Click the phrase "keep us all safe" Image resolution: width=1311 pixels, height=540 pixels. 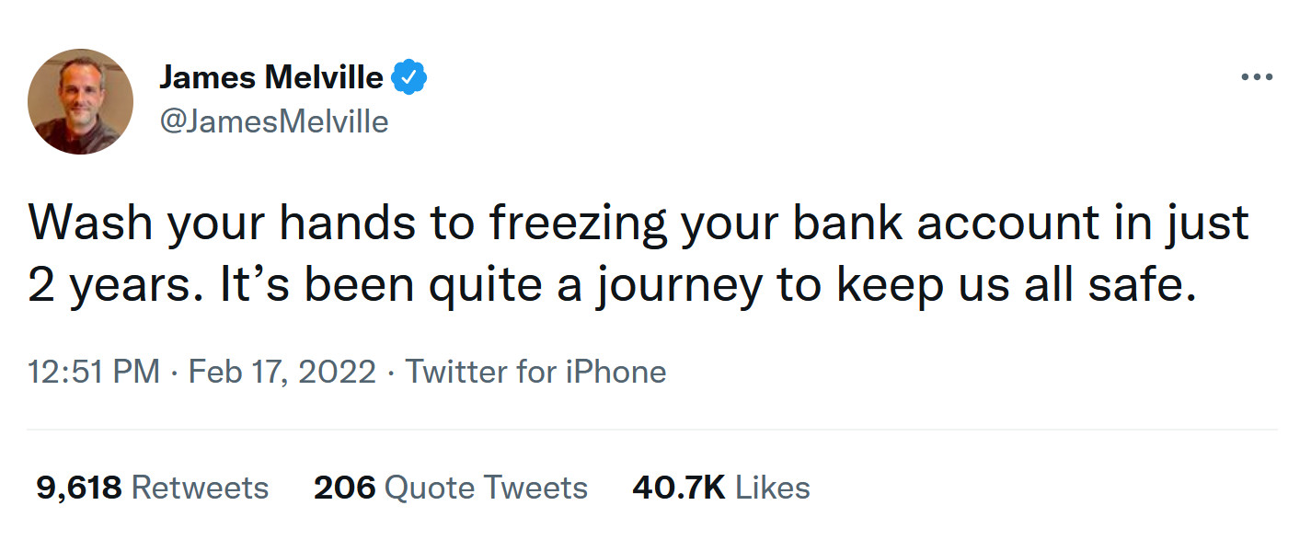tap(1015, 286)
